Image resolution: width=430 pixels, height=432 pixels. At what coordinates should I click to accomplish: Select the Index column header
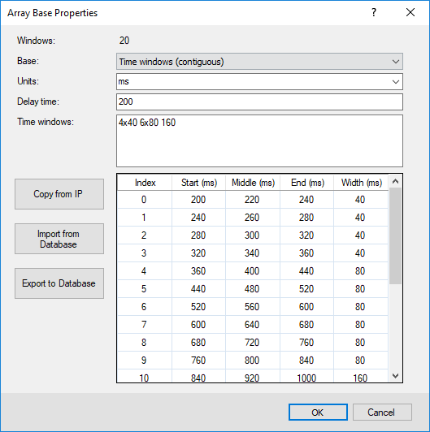click(145, 183)
